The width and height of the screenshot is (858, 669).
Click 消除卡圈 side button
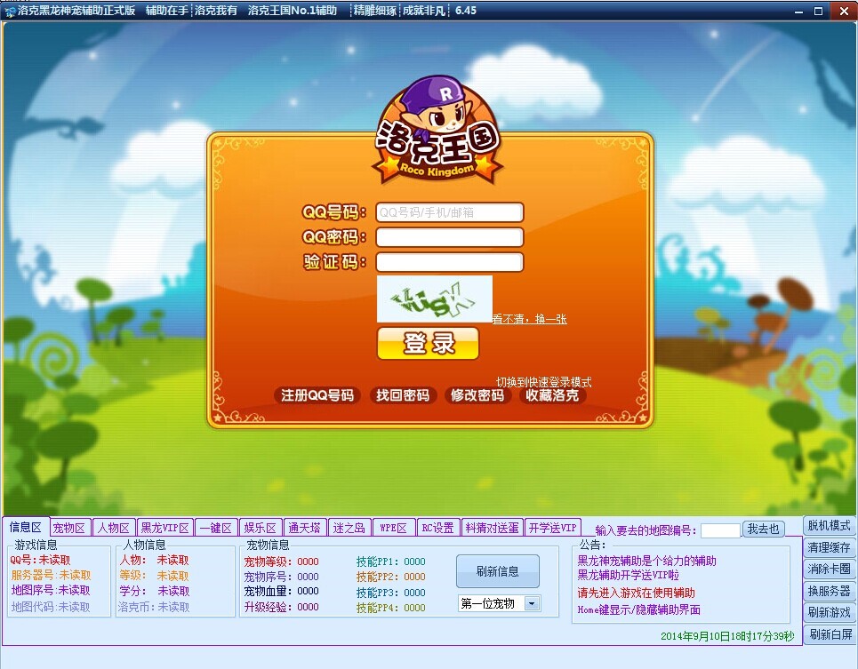click(x=829, y=569)
